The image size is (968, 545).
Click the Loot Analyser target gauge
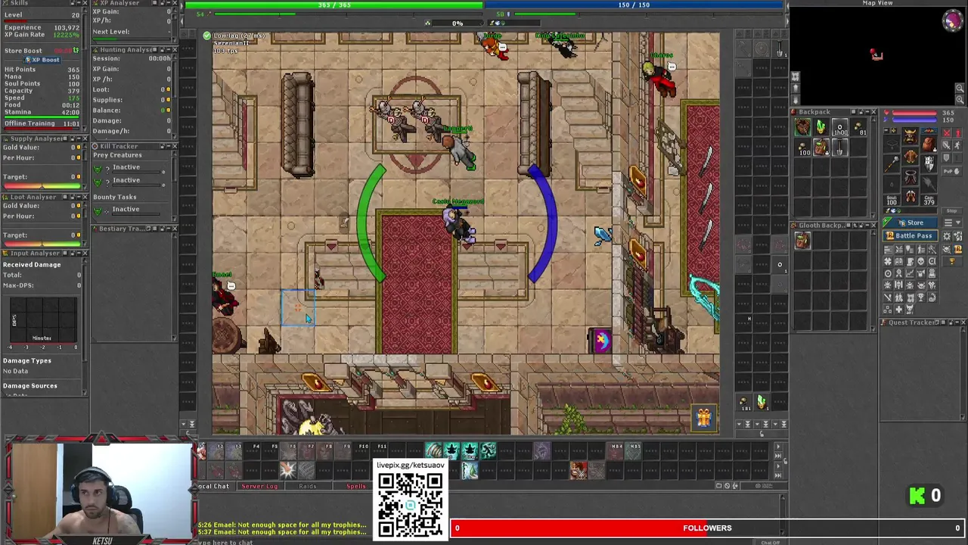click(42, 244)
